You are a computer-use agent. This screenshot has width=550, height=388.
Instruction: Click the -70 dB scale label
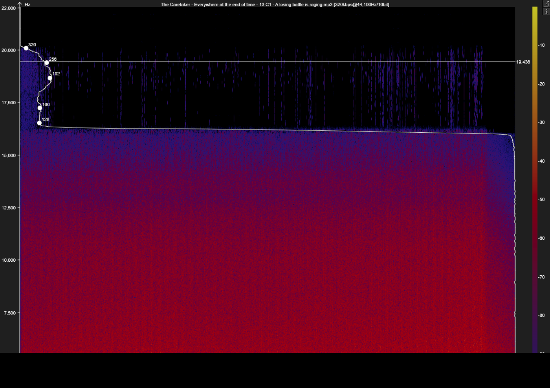[x=541, y=277]
